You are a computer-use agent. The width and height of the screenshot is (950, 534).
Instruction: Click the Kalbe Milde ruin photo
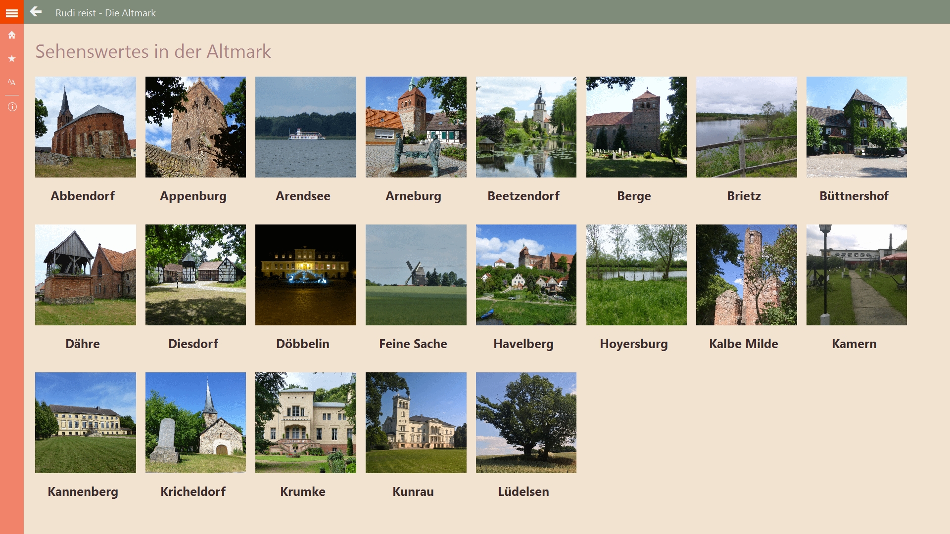(x=746, y=275)
